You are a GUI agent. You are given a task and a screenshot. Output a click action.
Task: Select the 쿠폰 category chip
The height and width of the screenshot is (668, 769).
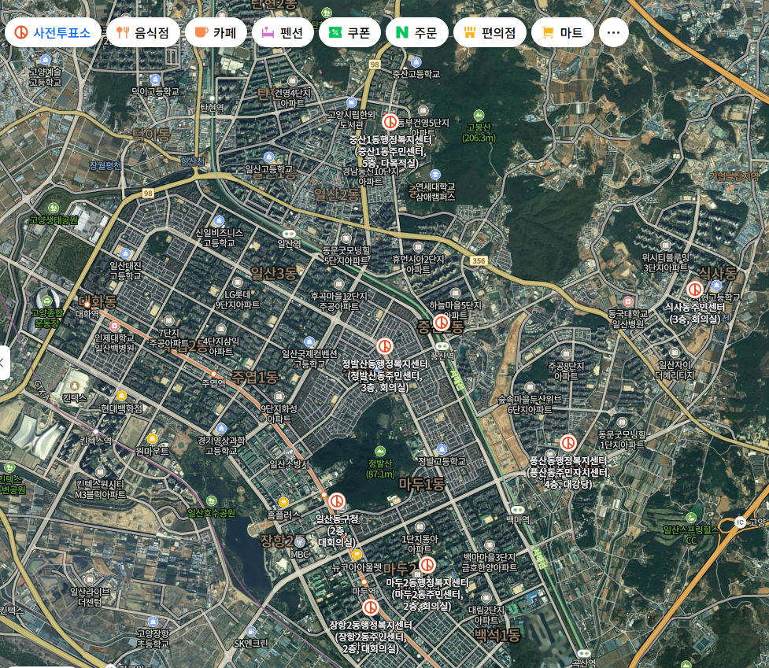(x=349, y=33)
